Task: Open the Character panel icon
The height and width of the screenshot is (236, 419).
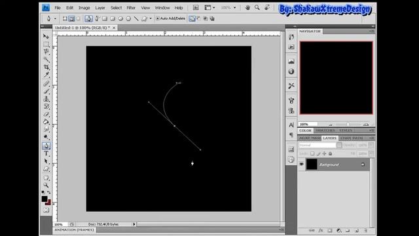Action: pos(291,125)
